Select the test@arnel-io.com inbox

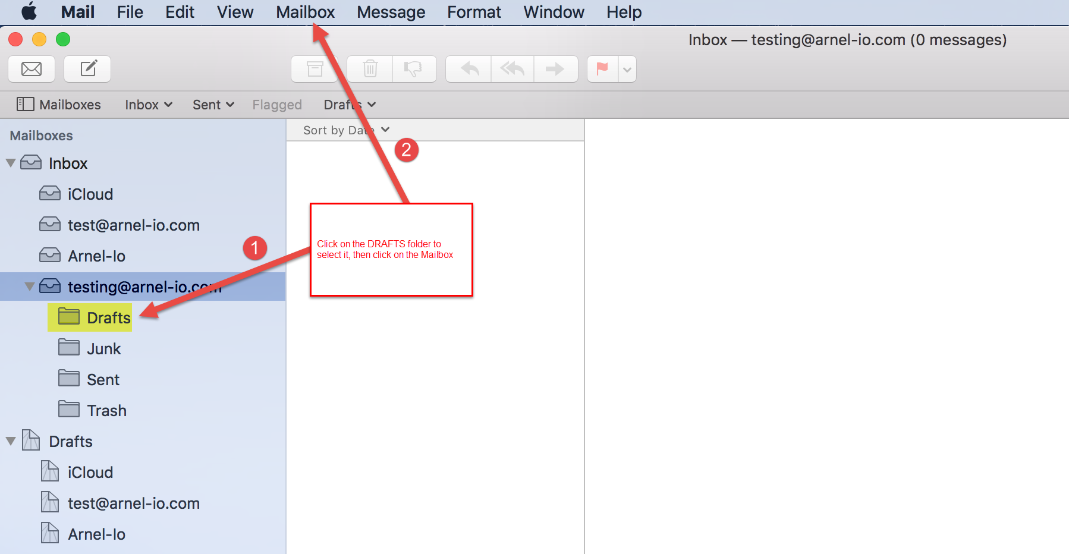(143, 225)
